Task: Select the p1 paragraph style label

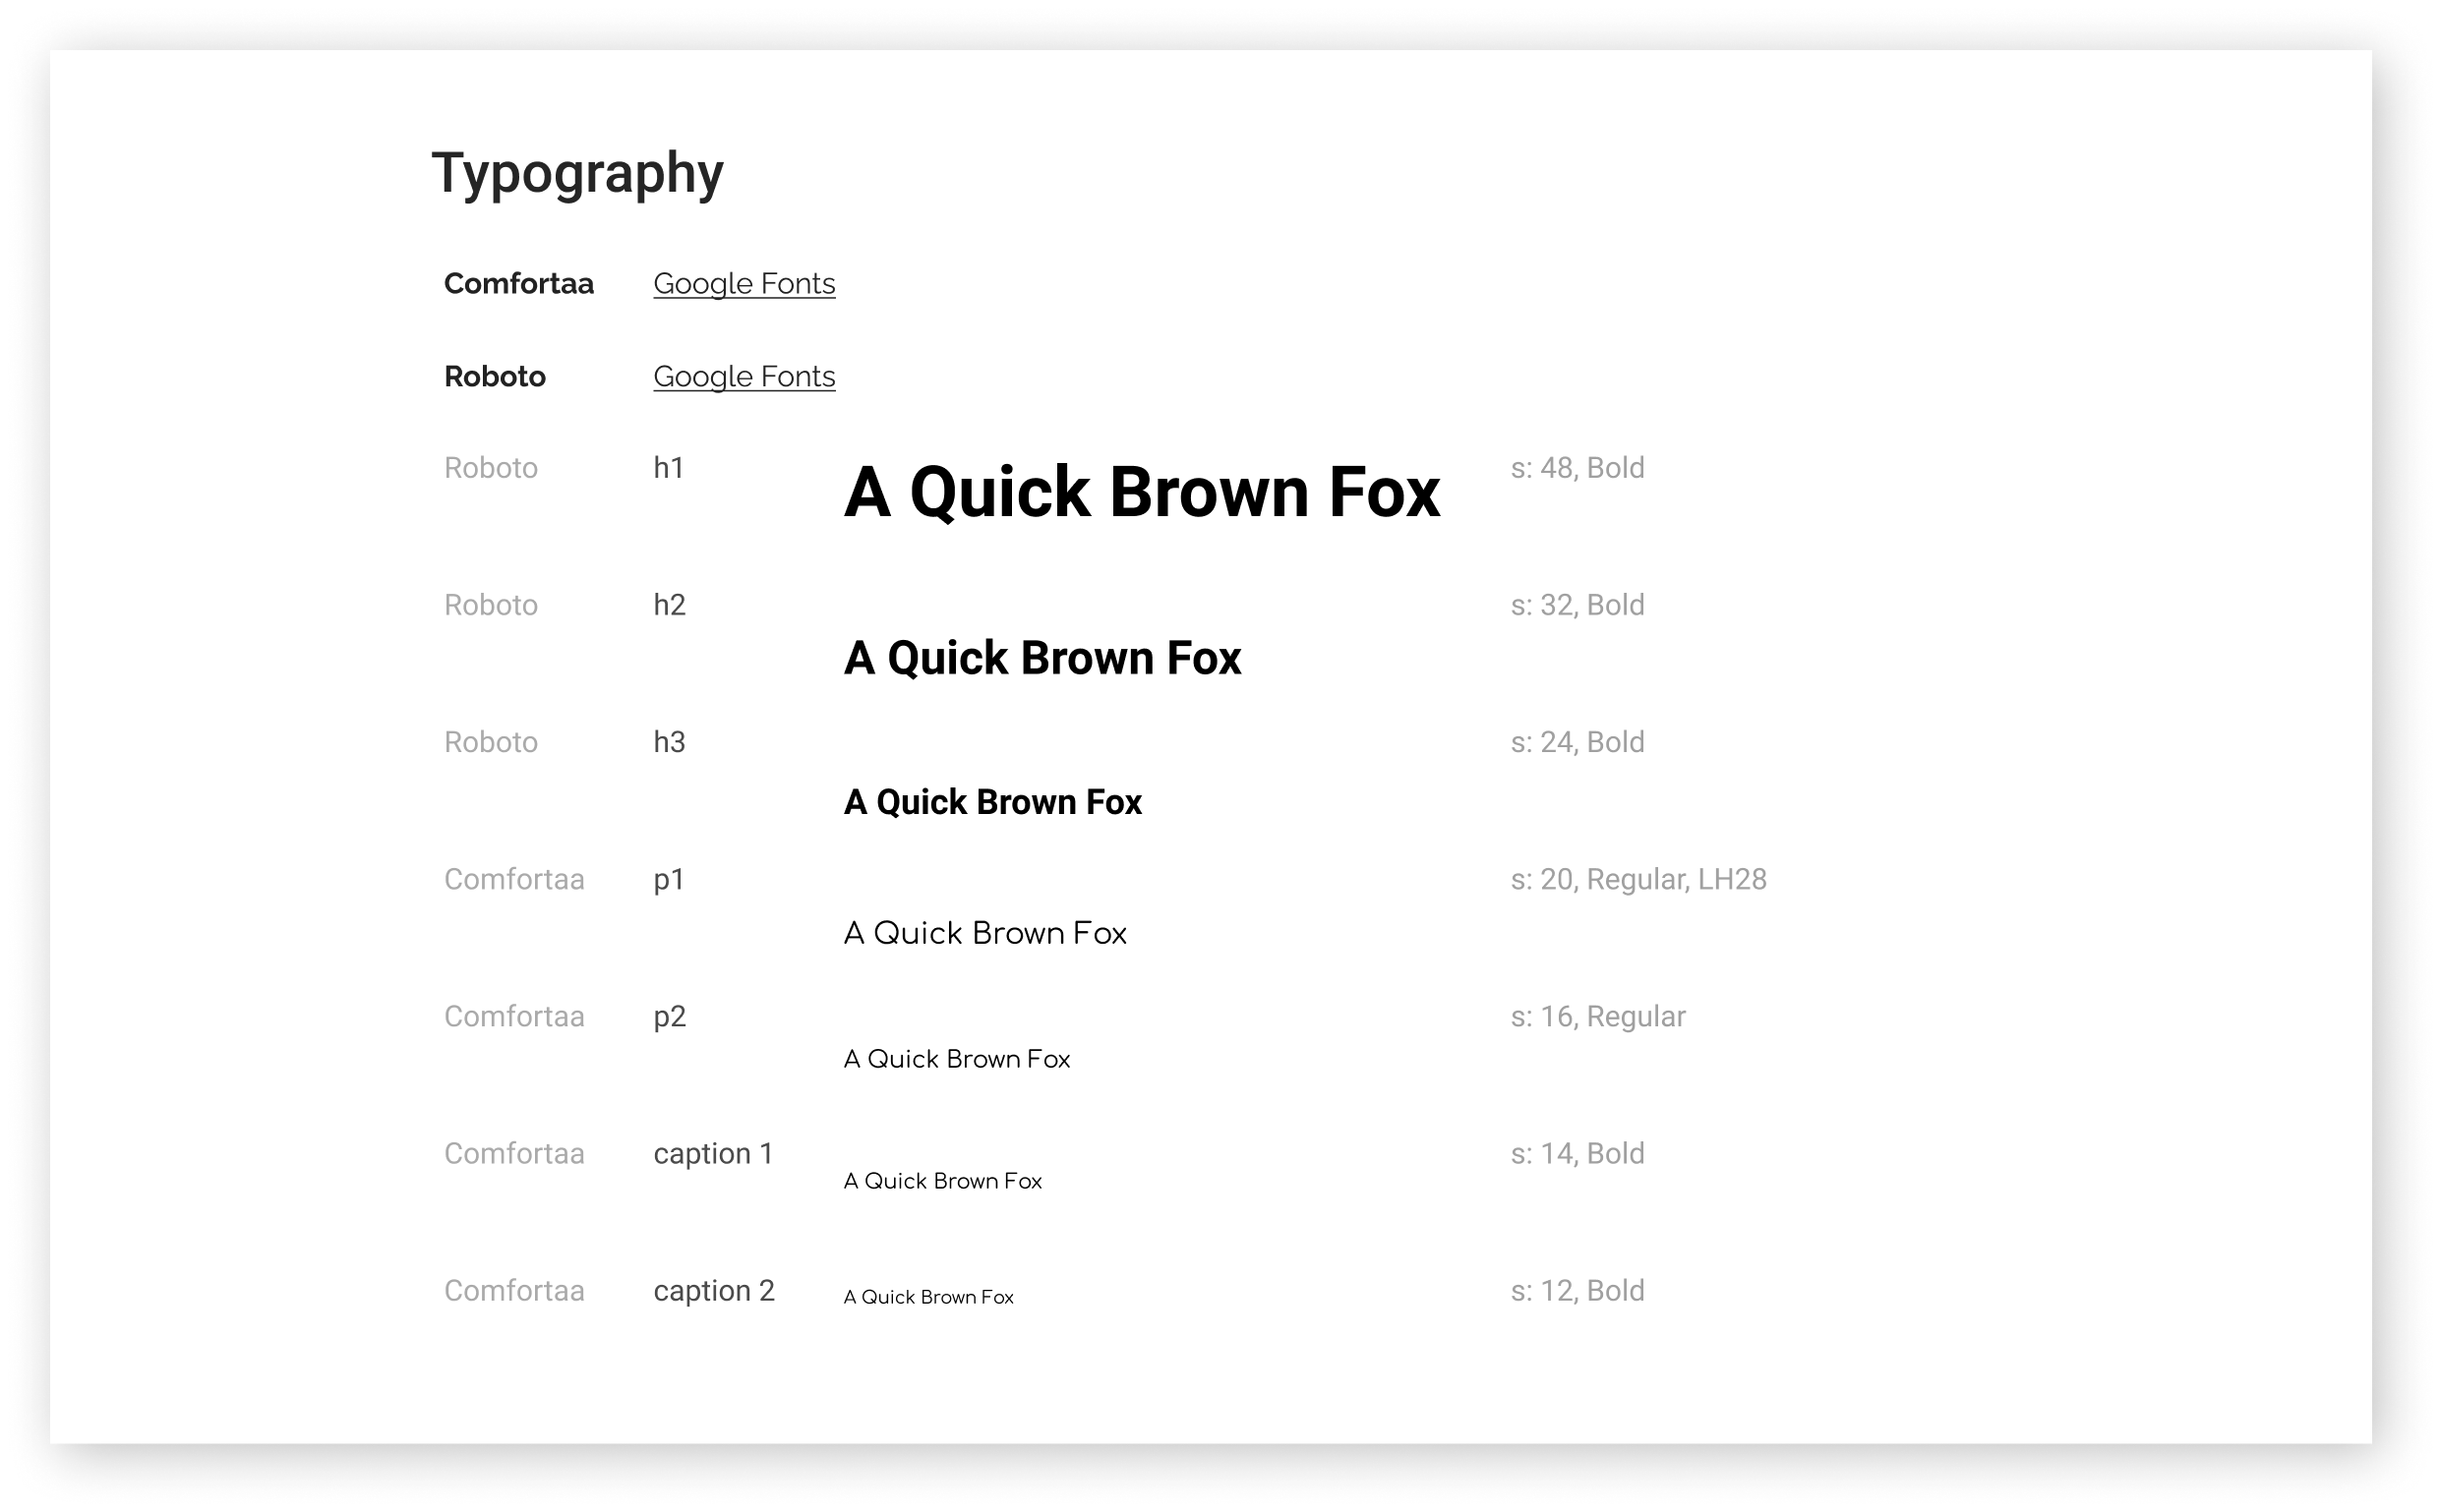Action: click(x=671, y=878)
